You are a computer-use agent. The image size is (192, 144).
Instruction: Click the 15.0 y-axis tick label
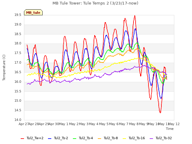click(x=18, y=101)
